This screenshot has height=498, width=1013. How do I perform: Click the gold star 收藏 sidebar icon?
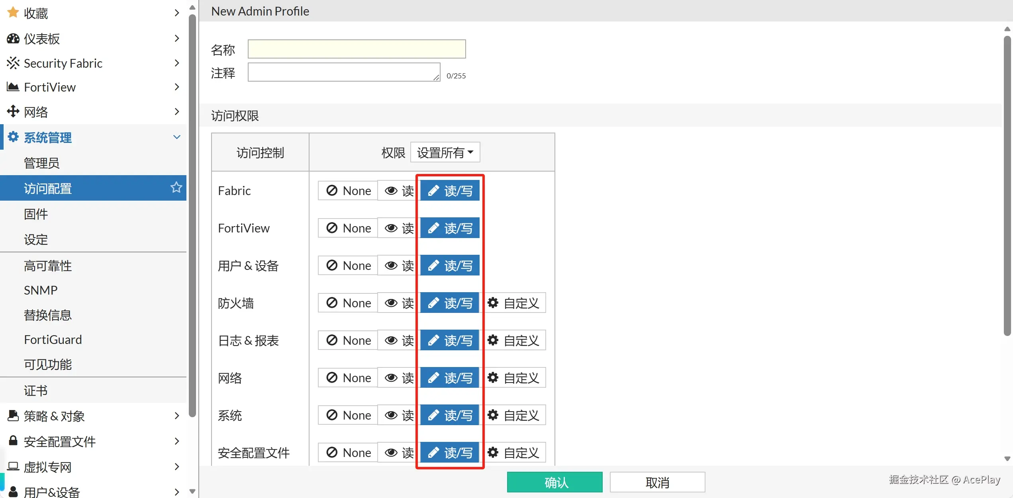click(13, 13)
